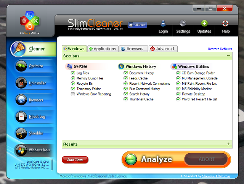Collapse the Sections panel
Screen dimensions: 244x184
(228, 56)
